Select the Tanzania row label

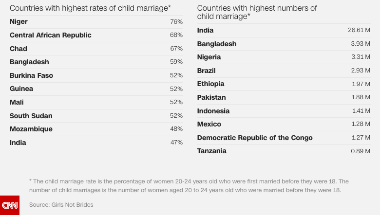tap(211, 151)
